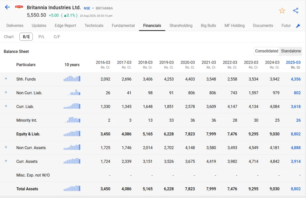Screen dimensions: 306x198
Task: Switch to the Deliveries tab
Action: pos(15,26)
